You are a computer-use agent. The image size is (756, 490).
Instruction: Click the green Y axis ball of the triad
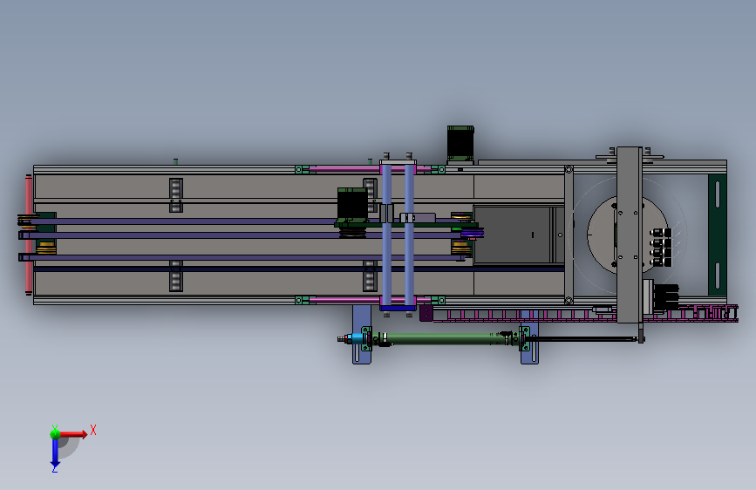pyautogui.click(x=55, y=433)
